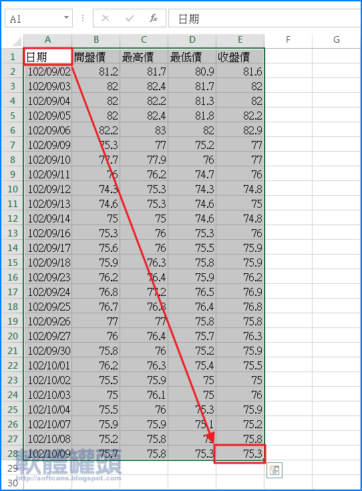Image resolution: width=362 pixels, height=491 pixels.
Task: Click cell D9 with value 74.7
Action: click(x=192, y=174)
